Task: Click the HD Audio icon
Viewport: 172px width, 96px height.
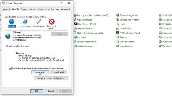Action: [160, 24]
